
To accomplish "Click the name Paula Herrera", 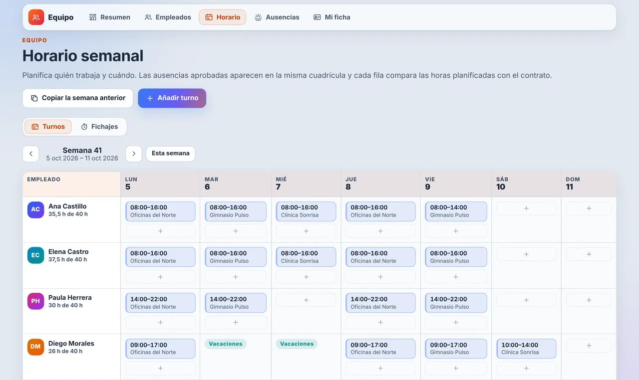I will 70,298.
